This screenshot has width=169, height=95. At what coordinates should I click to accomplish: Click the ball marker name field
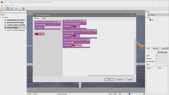(x=71, y=21)
